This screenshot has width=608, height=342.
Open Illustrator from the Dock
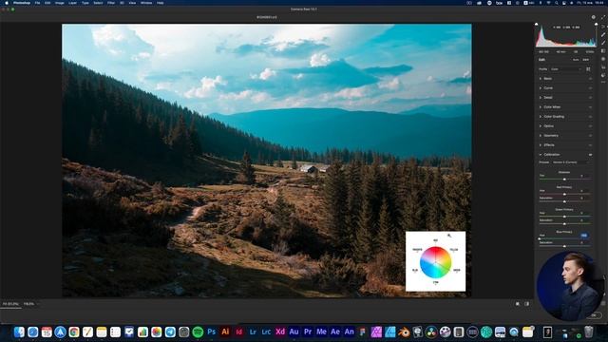tap(225, 332)
